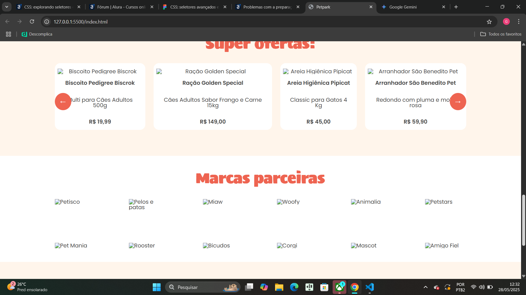Screen dimensions: 526x295
Task: Expand the tab search dropdown
Action: coord(7,7)
